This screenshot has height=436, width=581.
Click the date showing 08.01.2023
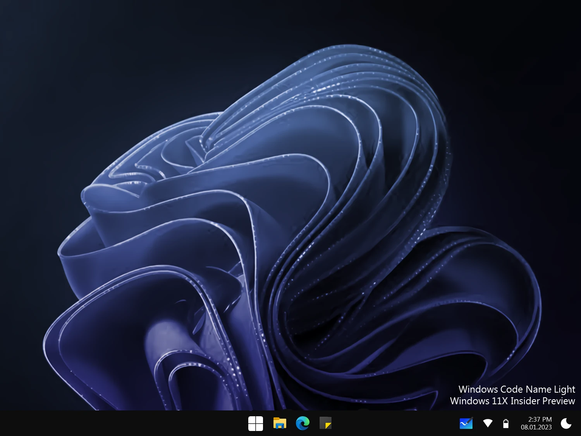tap(536, 427)
